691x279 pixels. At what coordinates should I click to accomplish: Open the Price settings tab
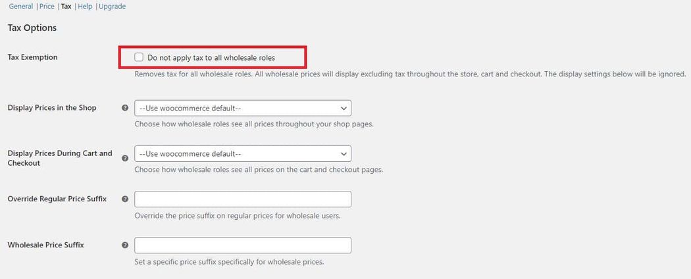pos(47,7)
